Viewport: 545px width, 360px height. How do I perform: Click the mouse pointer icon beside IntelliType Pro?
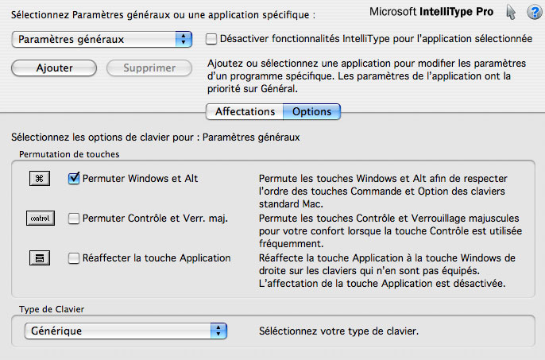click(x=511, y=12)
